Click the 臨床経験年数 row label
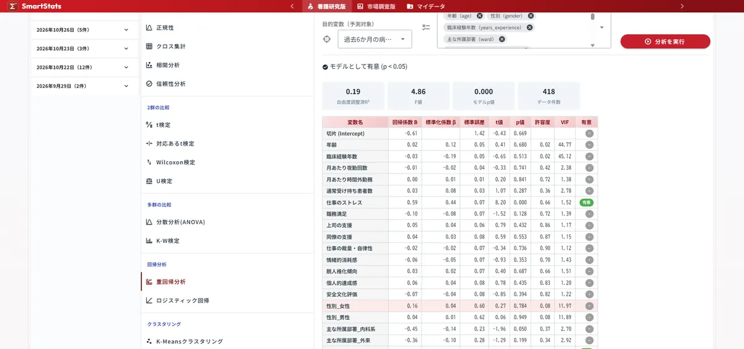This screenshot has height=349, width=744. tap(342, 157)
